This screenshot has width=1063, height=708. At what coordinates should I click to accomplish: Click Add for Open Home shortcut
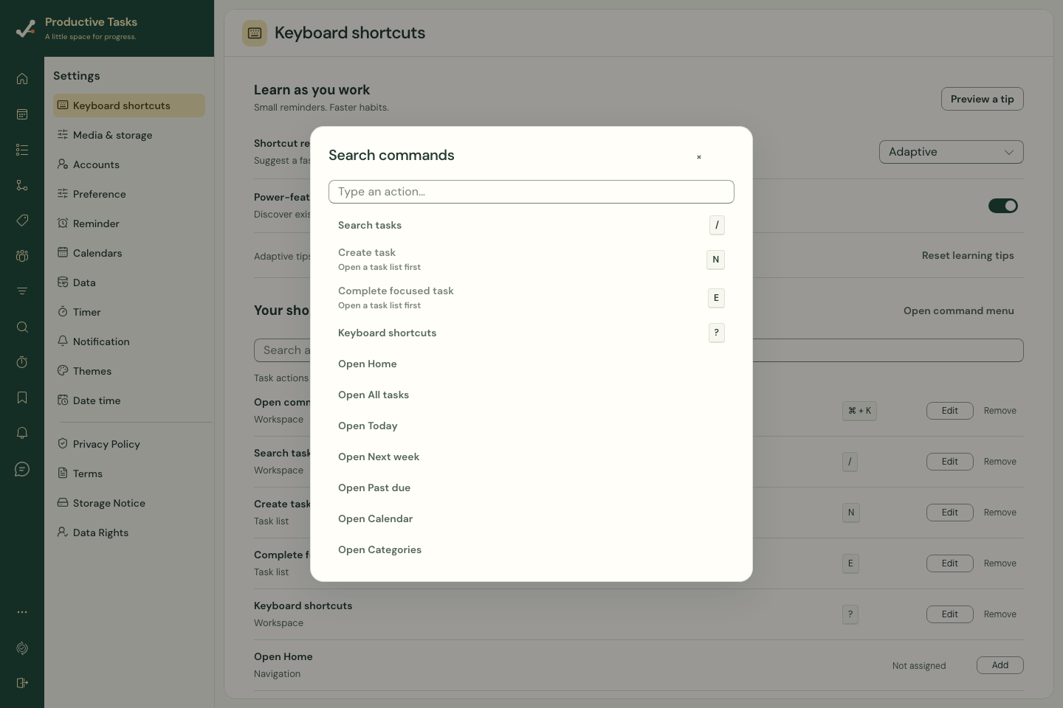click(1000, 665)
